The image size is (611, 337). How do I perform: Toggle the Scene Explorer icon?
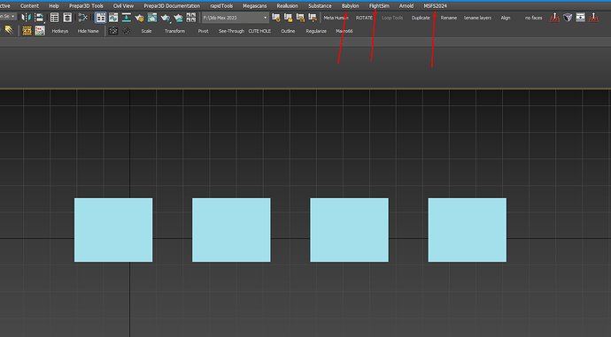coord(55,18)
